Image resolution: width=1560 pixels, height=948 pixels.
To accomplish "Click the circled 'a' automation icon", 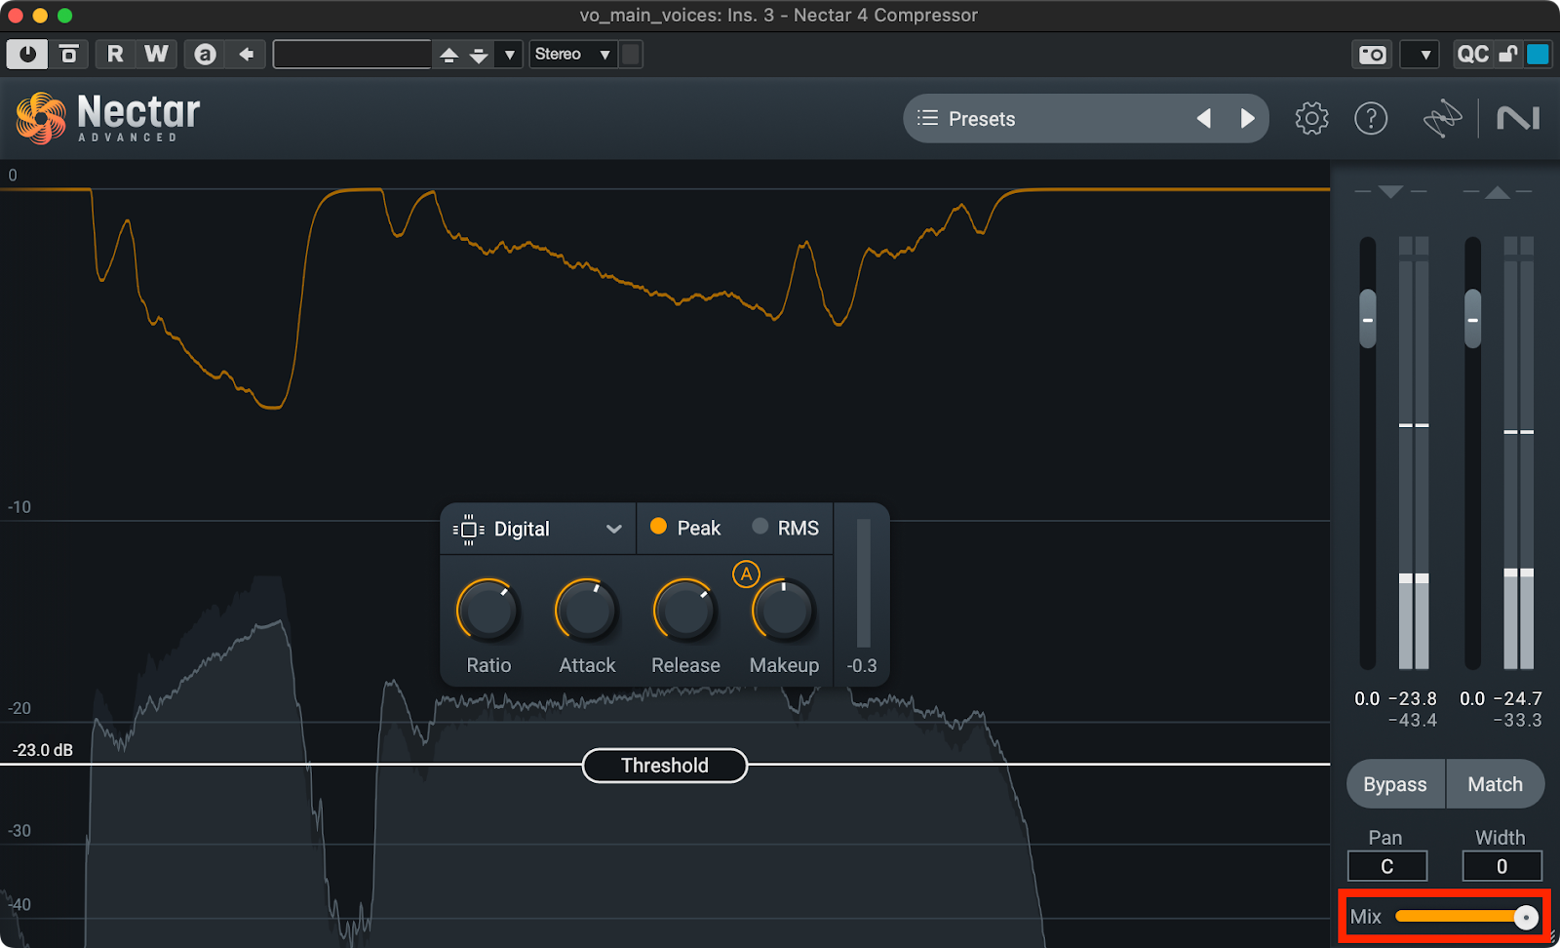I will pyautogui.click(x=205, y=54).
